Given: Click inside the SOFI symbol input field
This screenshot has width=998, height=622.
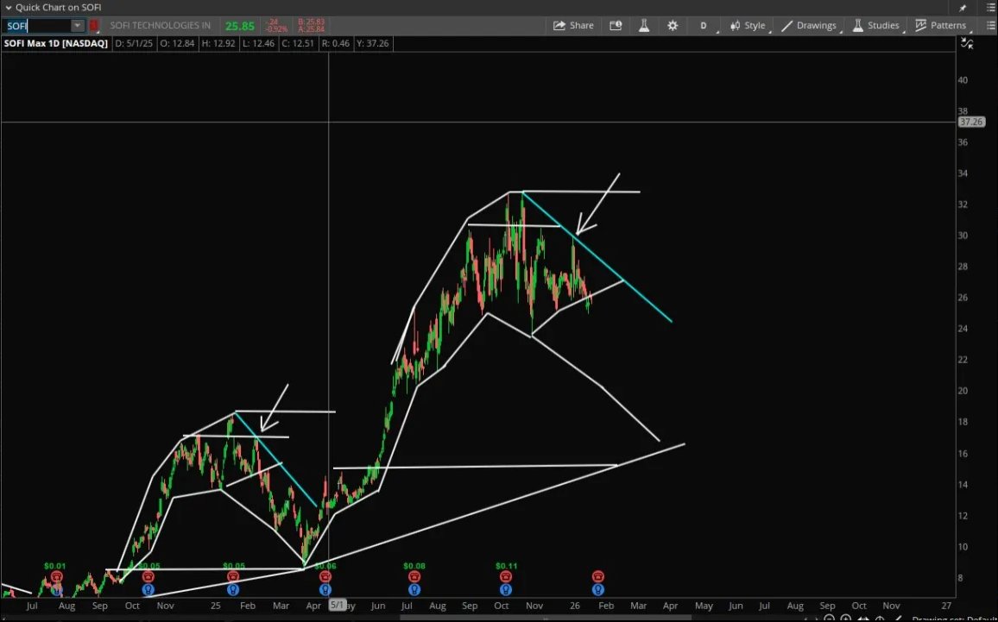Looking at the screenshot, I should pos(39,25).
